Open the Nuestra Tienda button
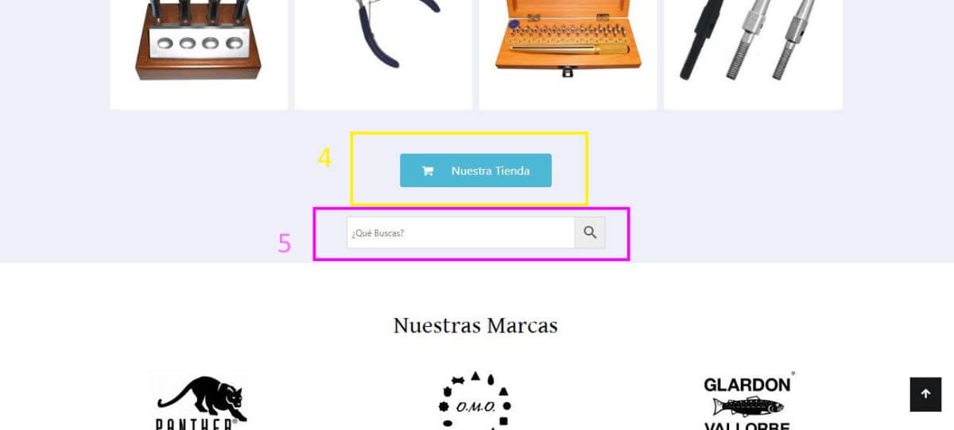Image resolution: width=954 pixels, height=430 pixels. click(x=475, y=171)
